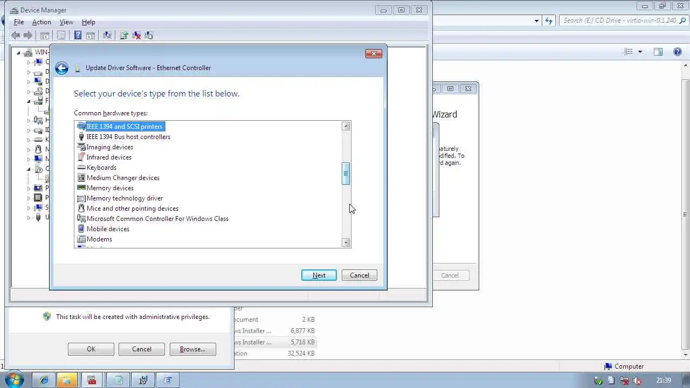
Task: Click the hardware list scroll-down arrow
Action: (x=346, y=243)
